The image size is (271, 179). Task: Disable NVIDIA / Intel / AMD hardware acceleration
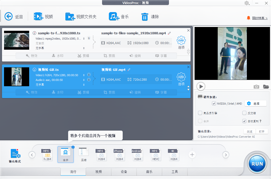pyautogui.click(x=214, y=103)
